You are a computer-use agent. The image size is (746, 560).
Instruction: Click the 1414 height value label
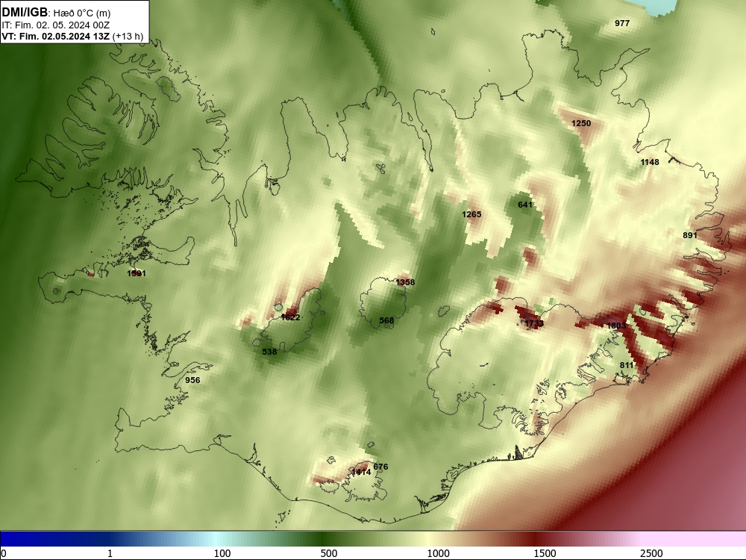click(361, 473)
